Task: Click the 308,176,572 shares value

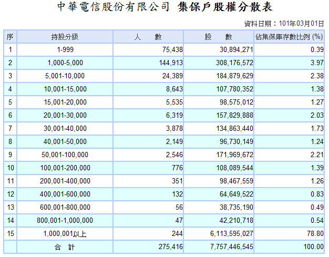Action: click(234, 63)
